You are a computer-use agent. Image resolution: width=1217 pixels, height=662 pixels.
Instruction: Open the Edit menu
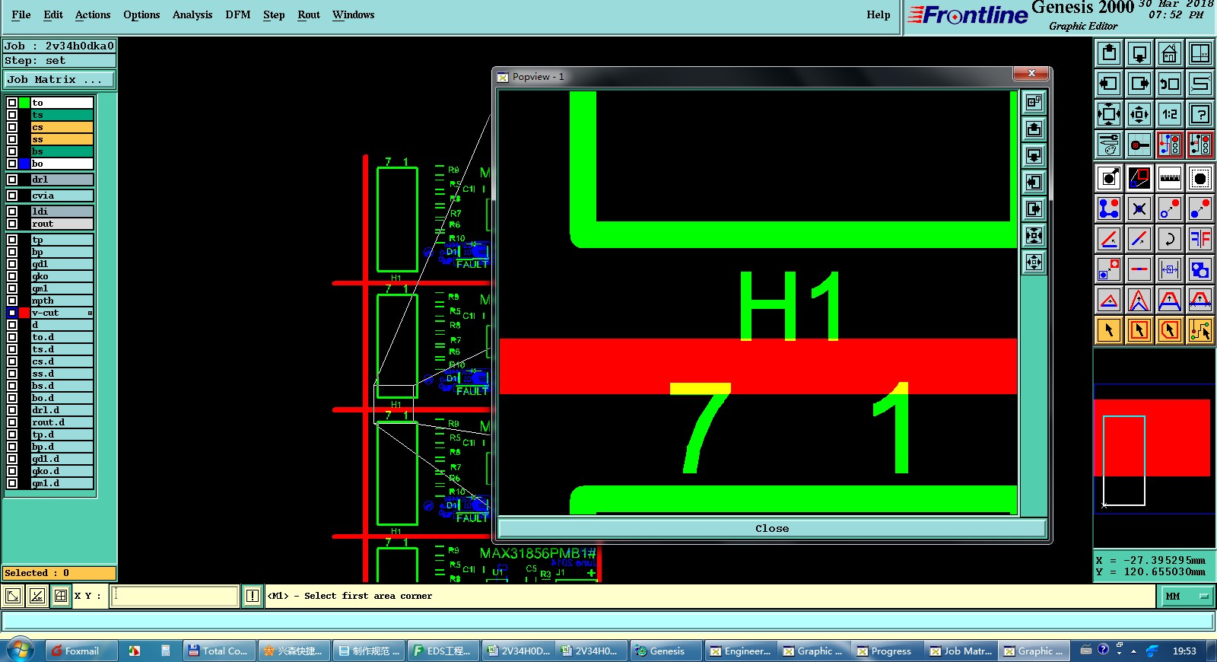pos(53,14)
